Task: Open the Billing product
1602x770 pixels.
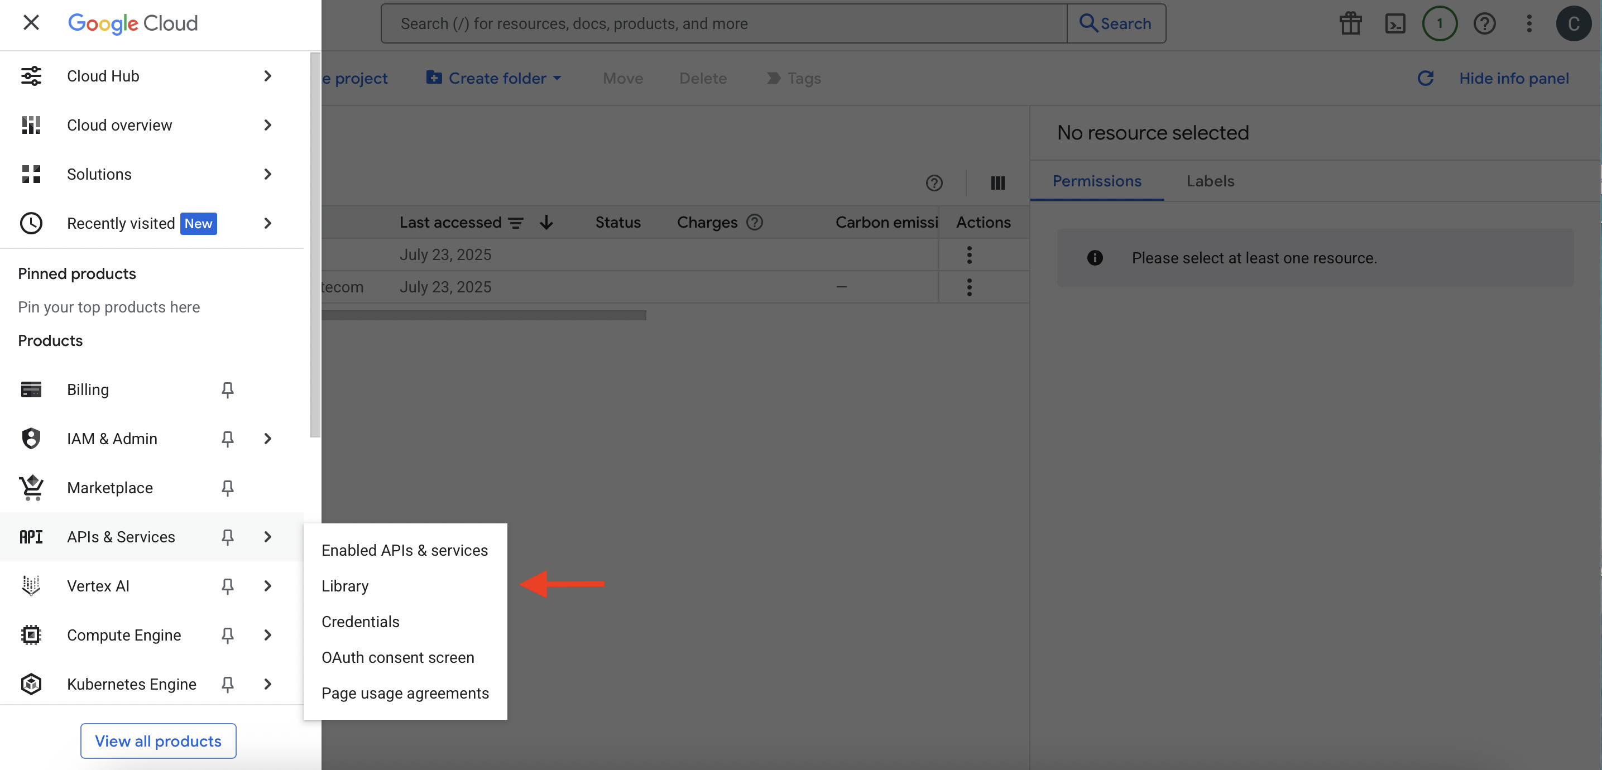Action: coord(88,389)
